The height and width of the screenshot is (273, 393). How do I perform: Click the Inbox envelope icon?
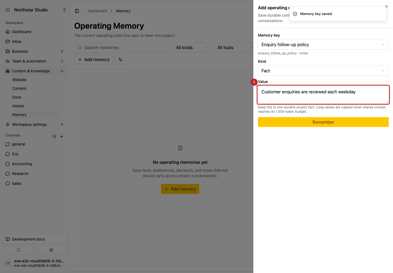click(8, 41)
